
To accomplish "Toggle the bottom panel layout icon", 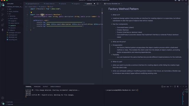I will 179,1.
